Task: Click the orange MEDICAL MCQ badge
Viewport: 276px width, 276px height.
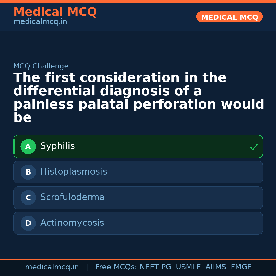Action: coord(229,17)
